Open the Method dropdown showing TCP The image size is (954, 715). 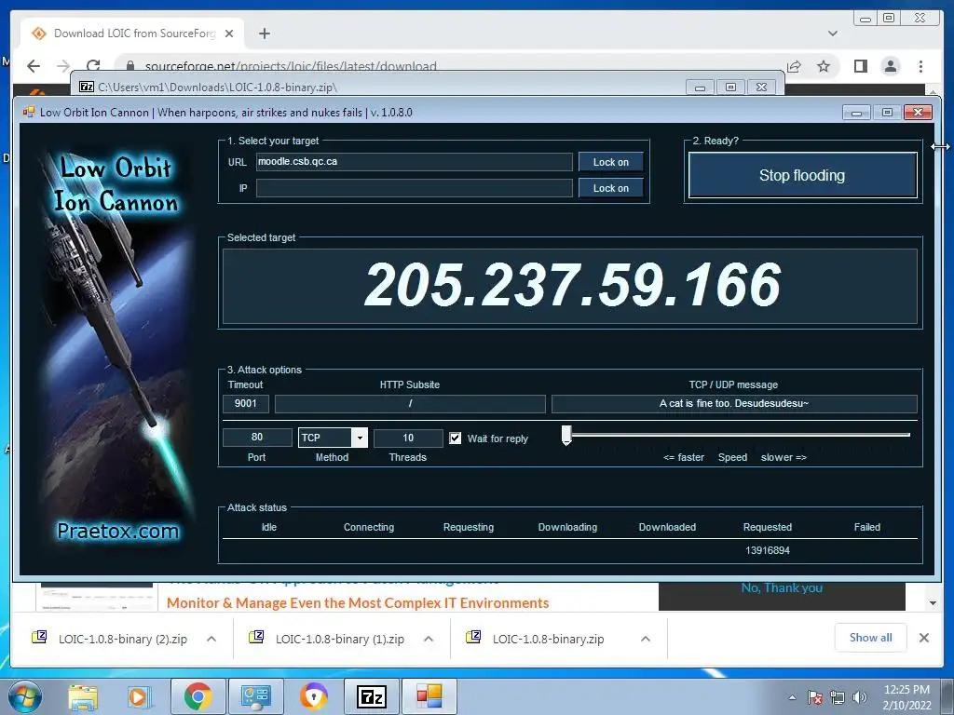tap(333, 438)
